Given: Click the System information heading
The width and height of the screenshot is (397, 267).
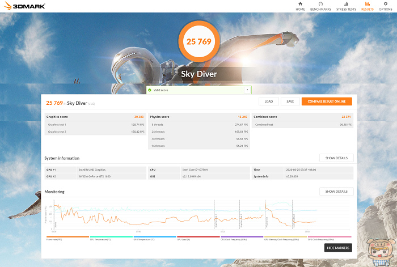Looking at the screenshot, I should pos(62,158).
